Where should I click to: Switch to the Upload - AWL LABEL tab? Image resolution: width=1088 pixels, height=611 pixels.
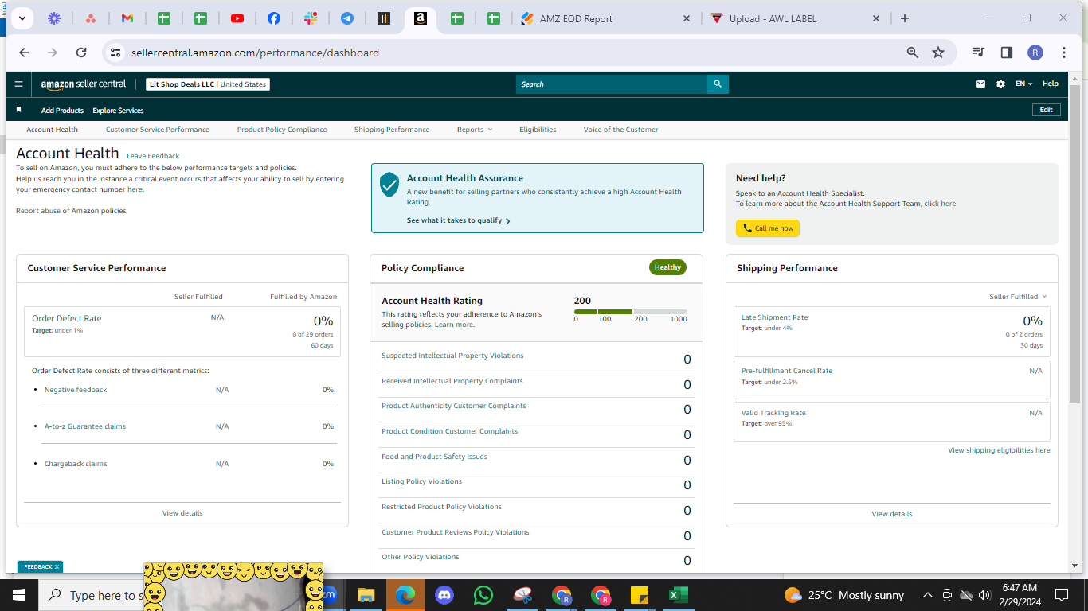[x=794, y=18]
